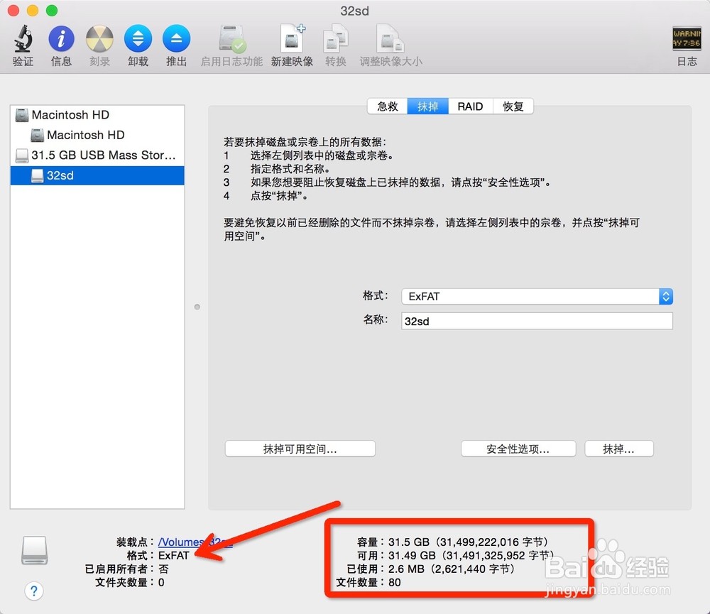Open the RAID tab
The image size is (710, 614).
pyautogui.click(x=471, y=106)
